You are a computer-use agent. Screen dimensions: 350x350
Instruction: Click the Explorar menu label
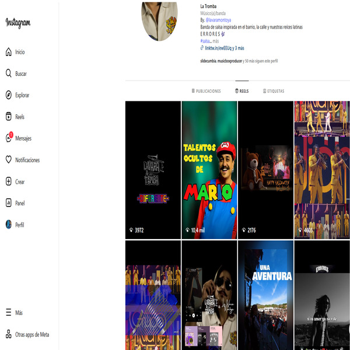22,95
